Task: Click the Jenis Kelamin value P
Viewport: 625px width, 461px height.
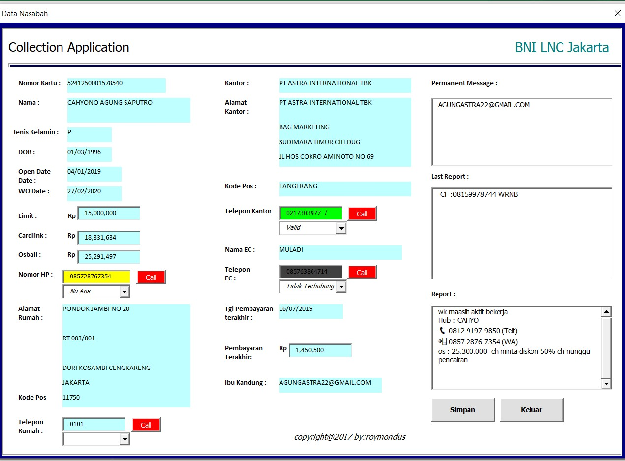Action: (69, 132)
